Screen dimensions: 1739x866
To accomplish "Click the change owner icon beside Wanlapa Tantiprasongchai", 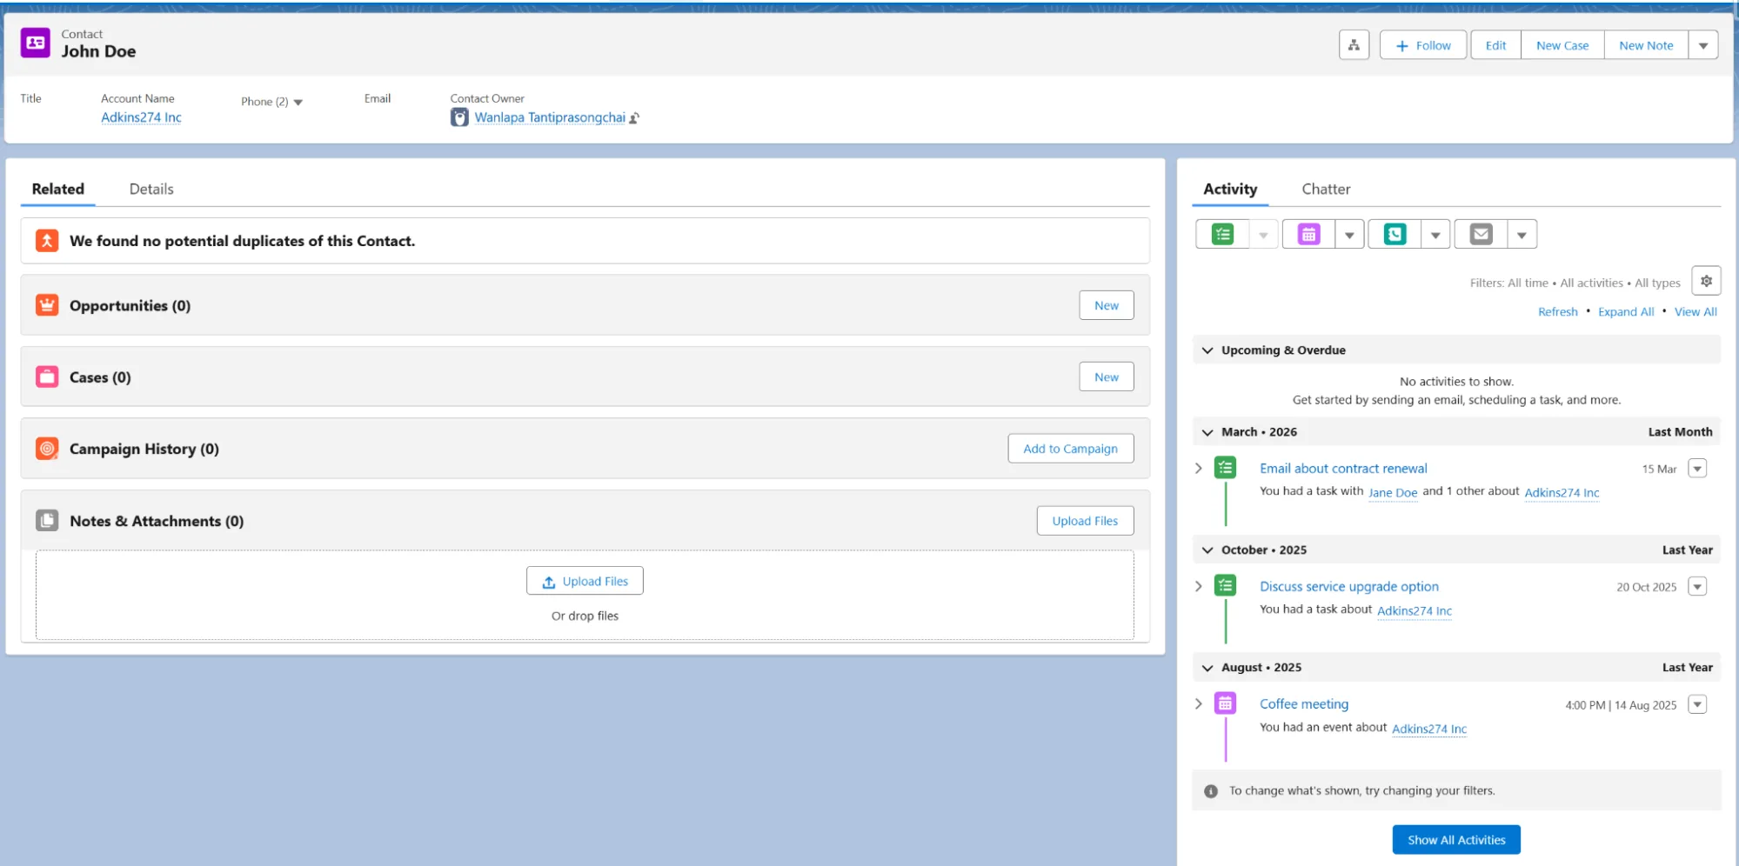I will point(635,118).
